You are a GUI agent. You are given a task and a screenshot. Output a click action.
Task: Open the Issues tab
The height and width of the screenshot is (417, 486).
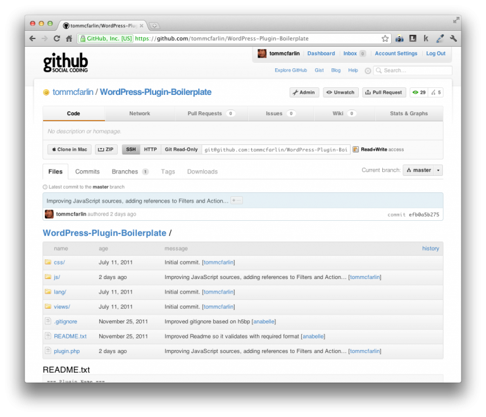(x=280, y=113)
